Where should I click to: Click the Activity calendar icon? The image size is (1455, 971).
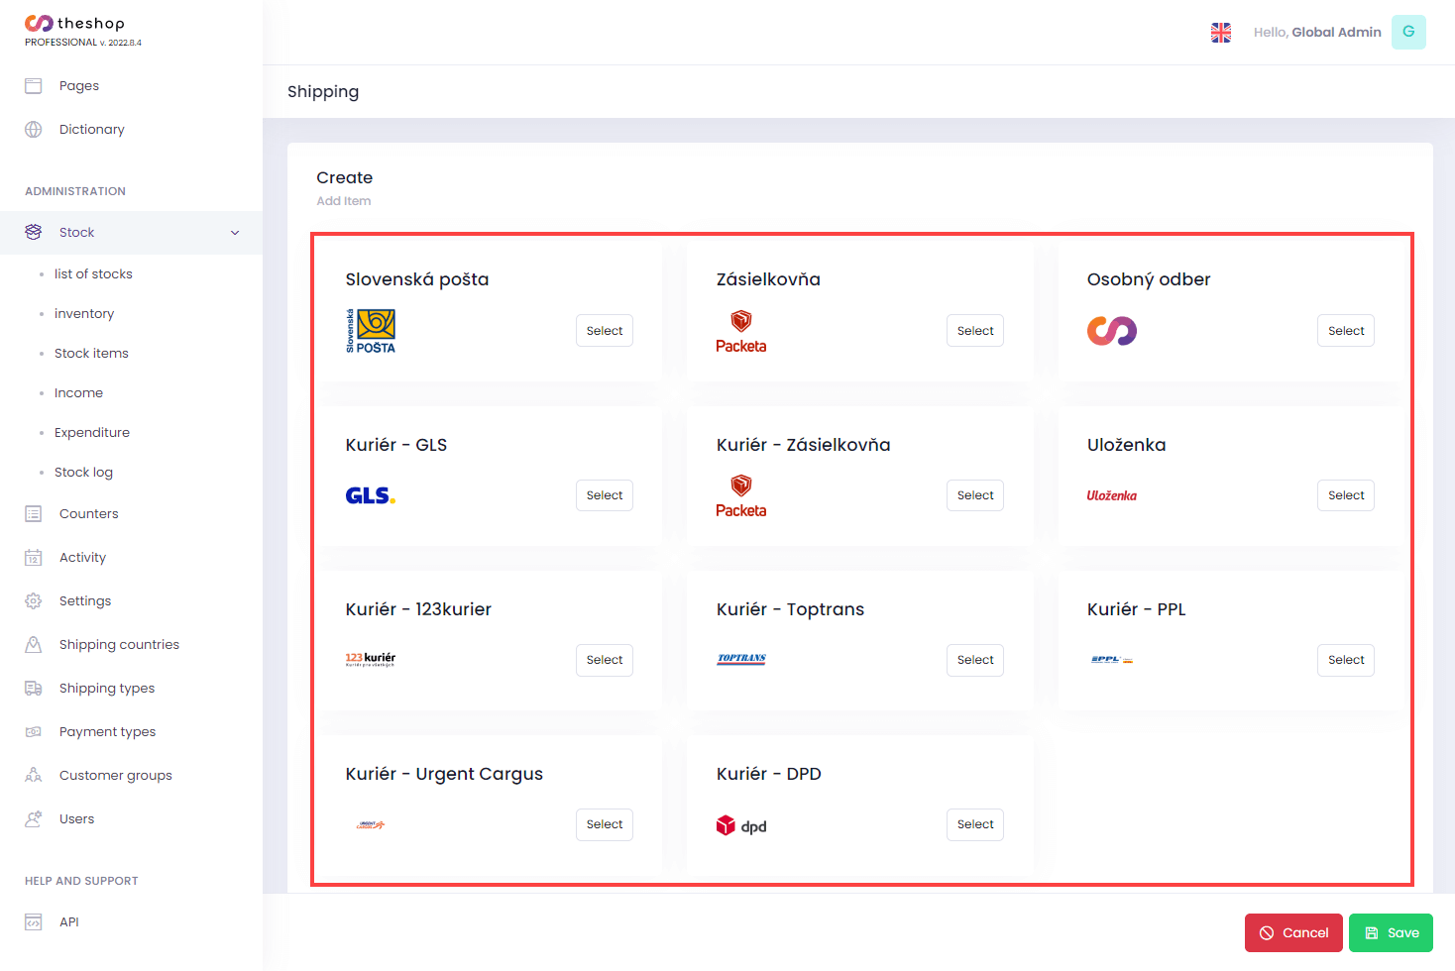(34, 558)
